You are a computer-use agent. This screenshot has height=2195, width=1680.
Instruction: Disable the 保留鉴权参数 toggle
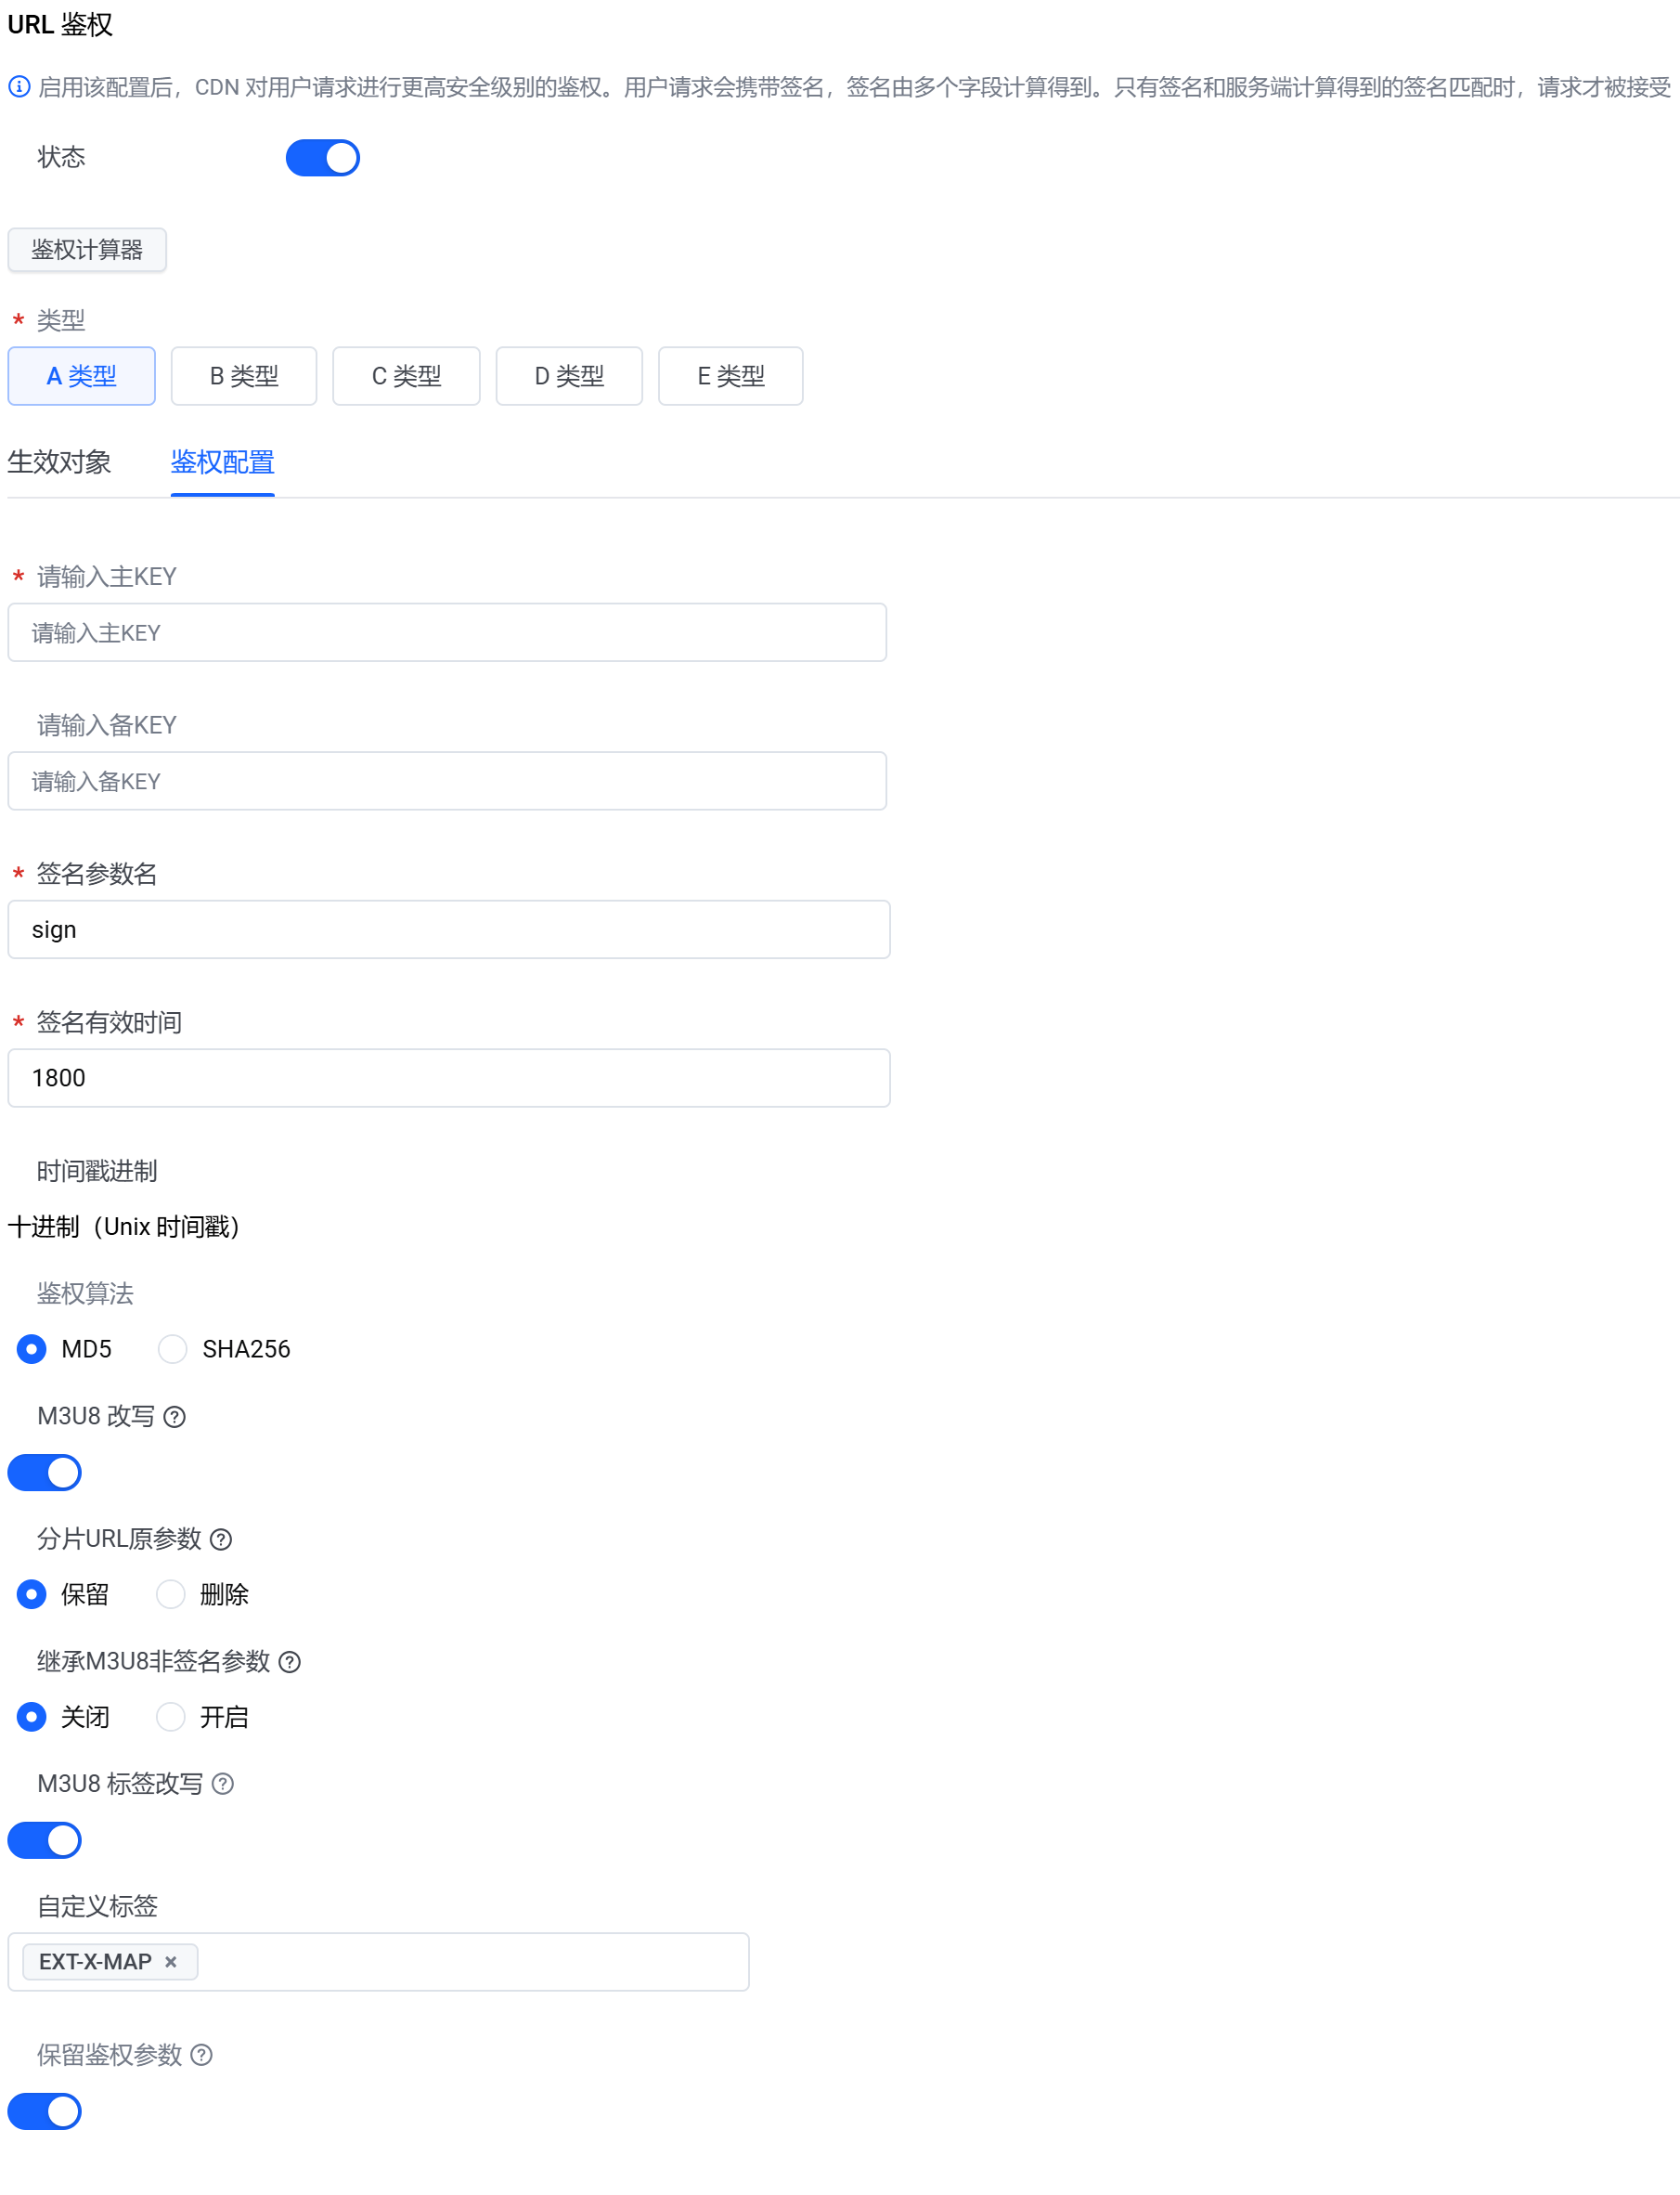pos(44,2111)
